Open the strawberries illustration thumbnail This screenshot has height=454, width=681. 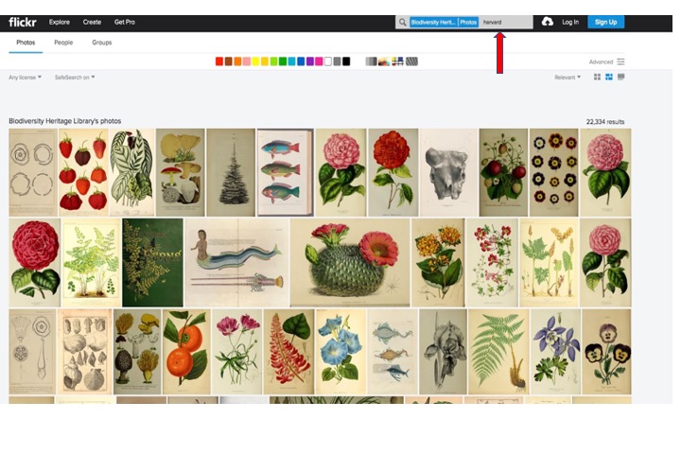tap(83, 172)
